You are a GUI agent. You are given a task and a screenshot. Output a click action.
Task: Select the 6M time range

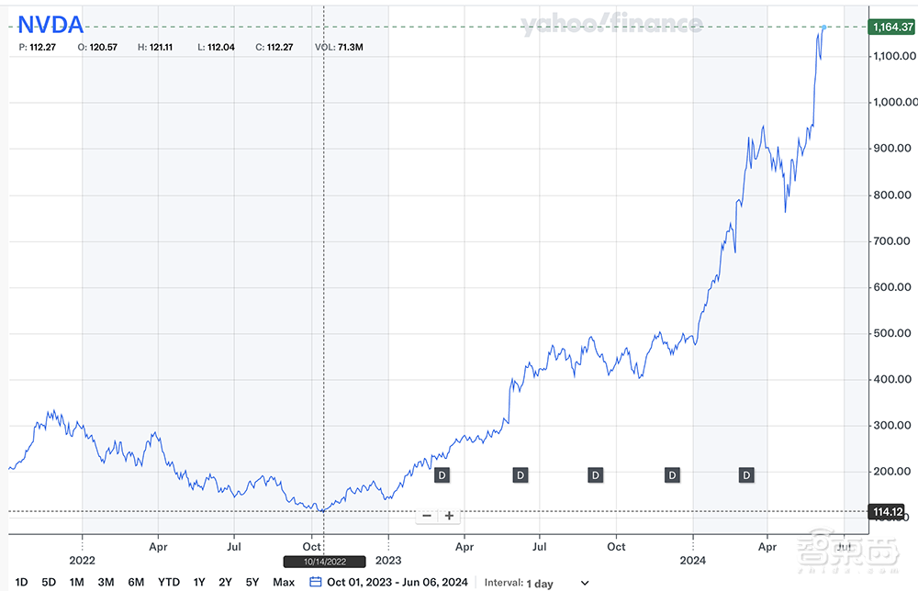coord(136,582)
